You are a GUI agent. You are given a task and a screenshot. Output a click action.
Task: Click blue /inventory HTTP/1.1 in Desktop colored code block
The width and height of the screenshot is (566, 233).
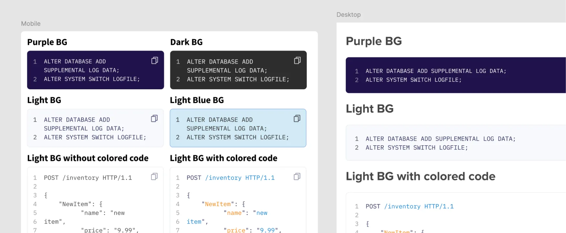click(x=419, y=206)
